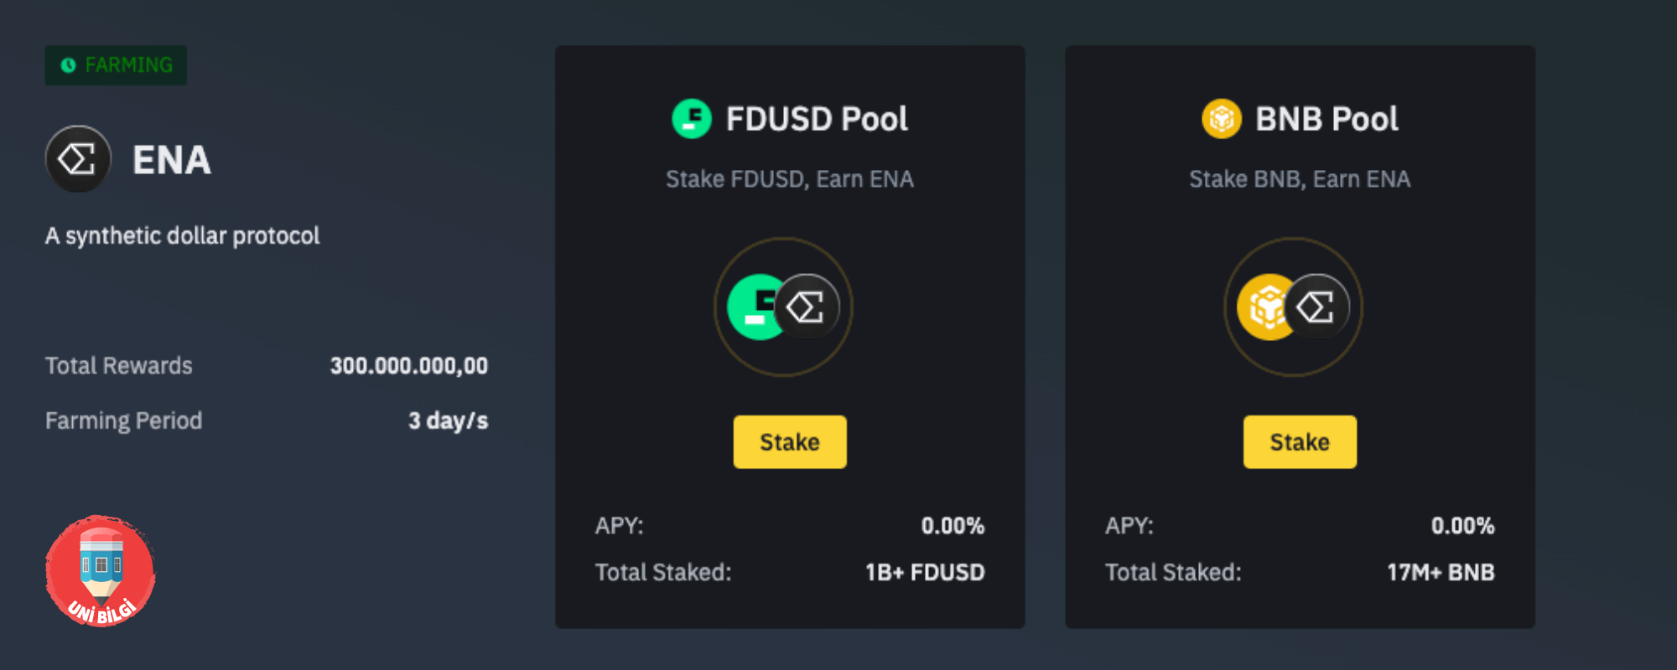The height and width of the screenshot is (670, 1677).
Task: Click the ENA project name heading
Action: tap(172, 160)
